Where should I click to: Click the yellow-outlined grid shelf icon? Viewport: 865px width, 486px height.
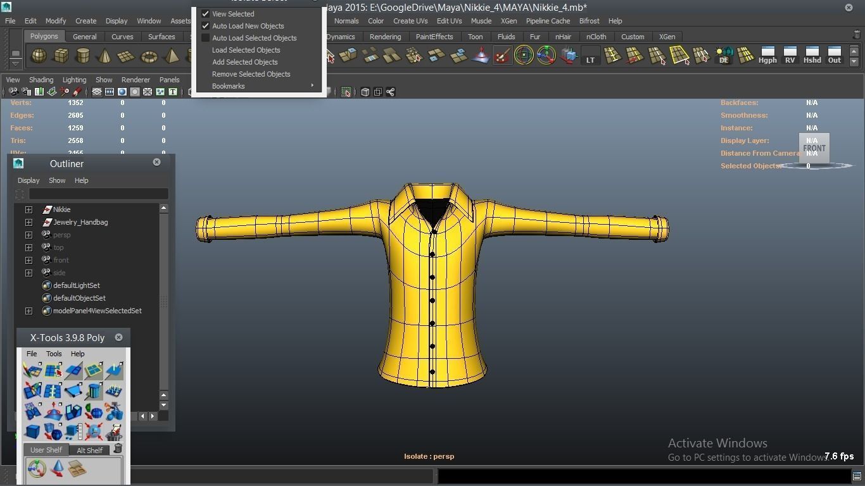pyautogui.click(x=679, y=56)
